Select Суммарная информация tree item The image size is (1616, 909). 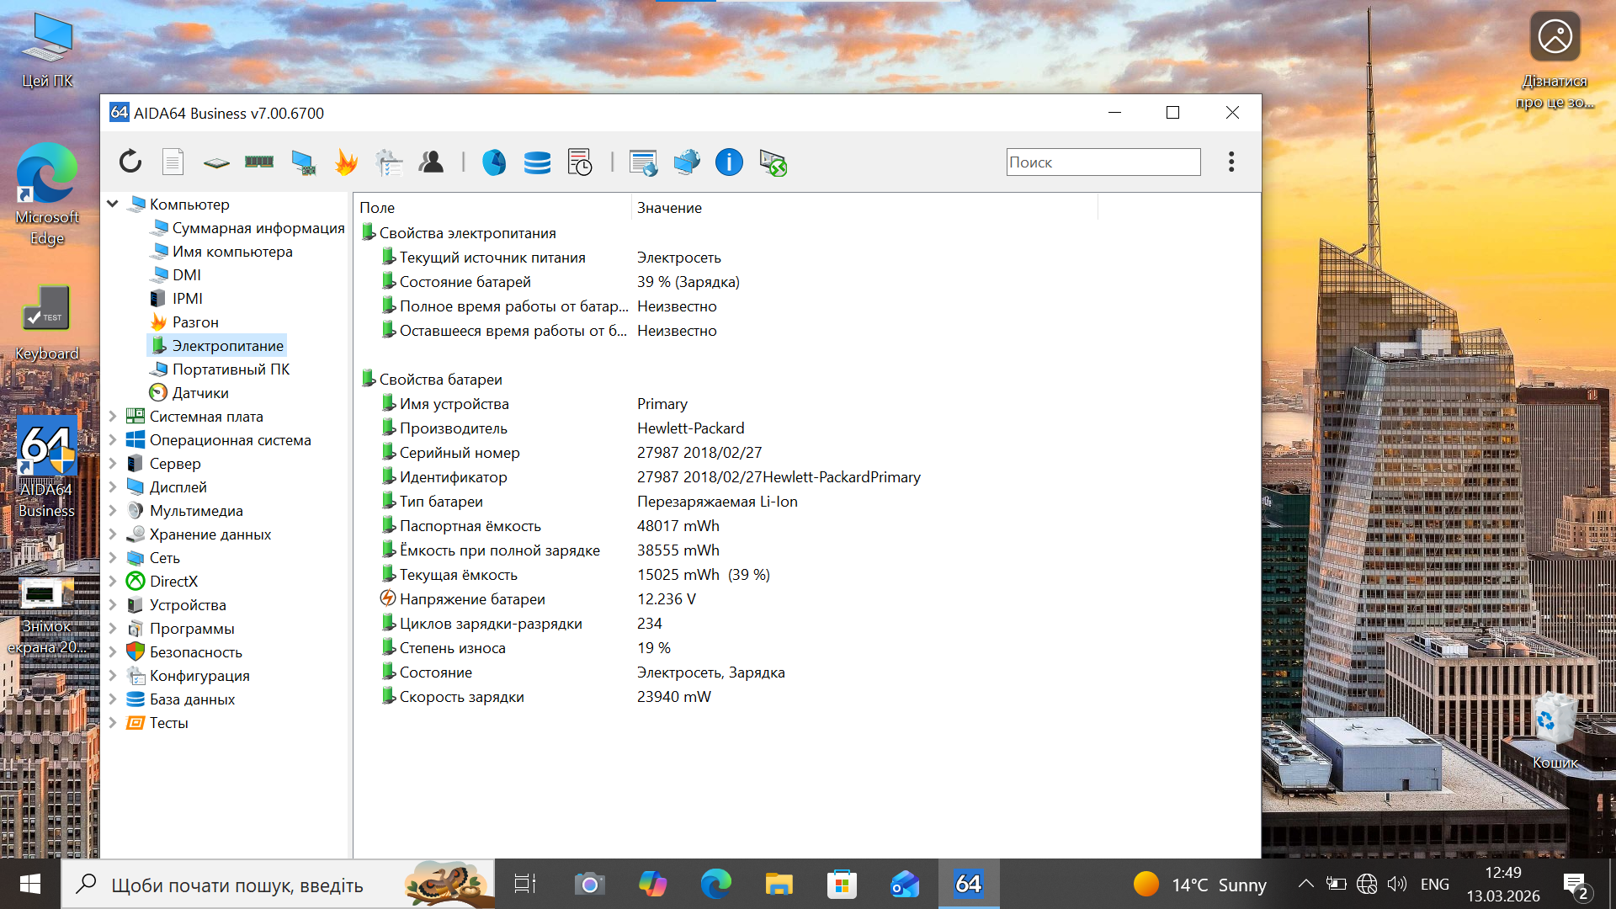[258, 228]
